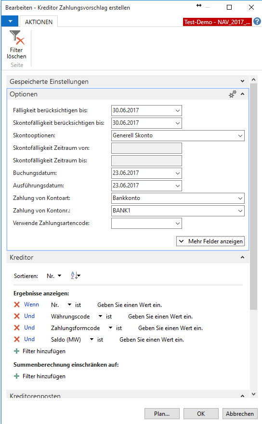
Task: Open the Verwende Zahlungsartencode dropdown
Action: (177, 224)
